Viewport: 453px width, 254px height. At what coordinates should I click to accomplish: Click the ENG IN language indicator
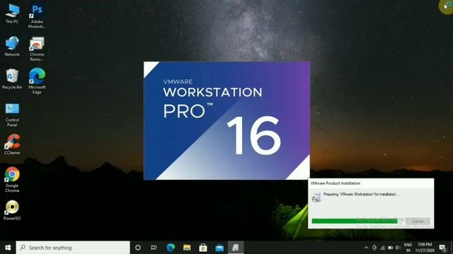click(408, 248)
